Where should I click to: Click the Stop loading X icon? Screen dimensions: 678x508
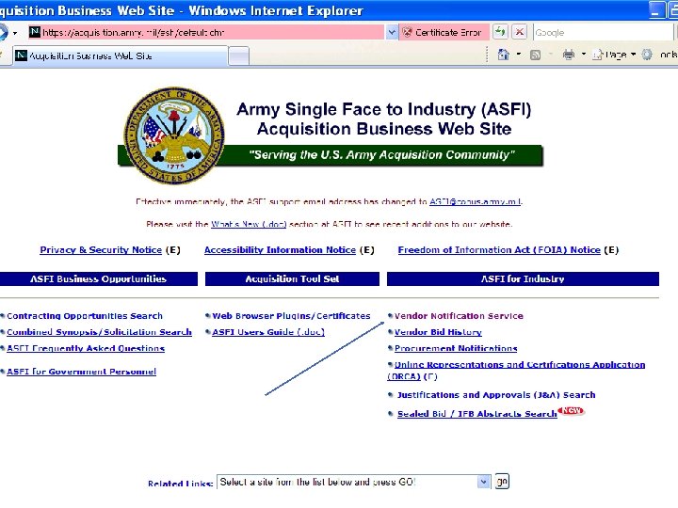519,32
